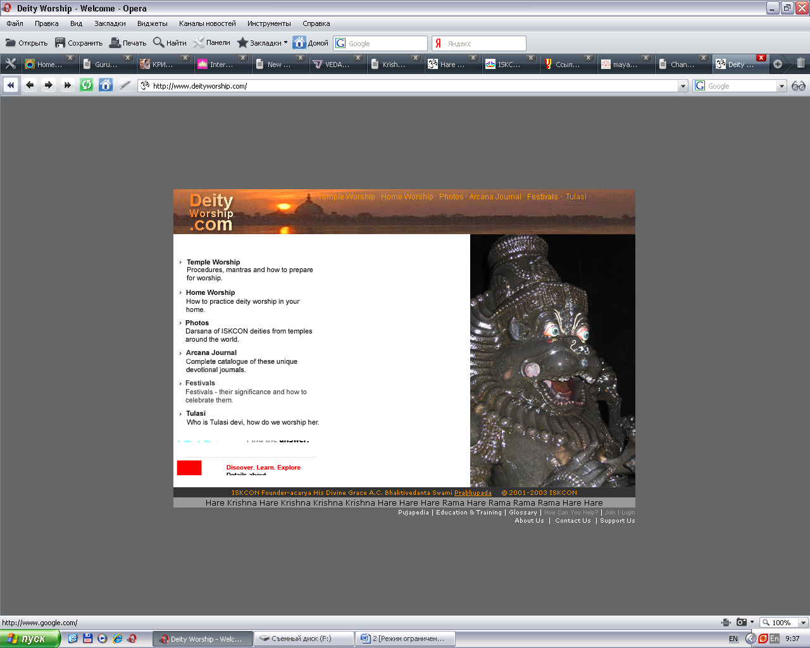The width and height of the screenshot is (810, 648).
Task: Switch to the Guru... tab
Action: point(106,65)
